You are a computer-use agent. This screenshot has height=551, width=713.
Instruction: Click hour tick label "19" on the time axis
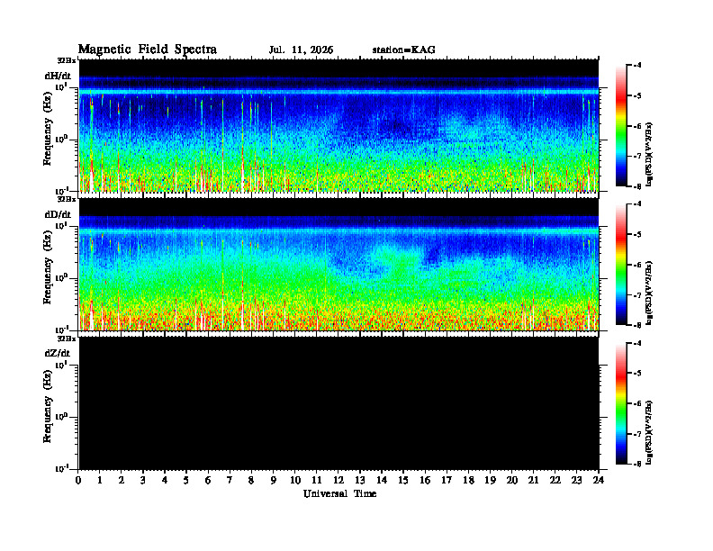(490, 481)
